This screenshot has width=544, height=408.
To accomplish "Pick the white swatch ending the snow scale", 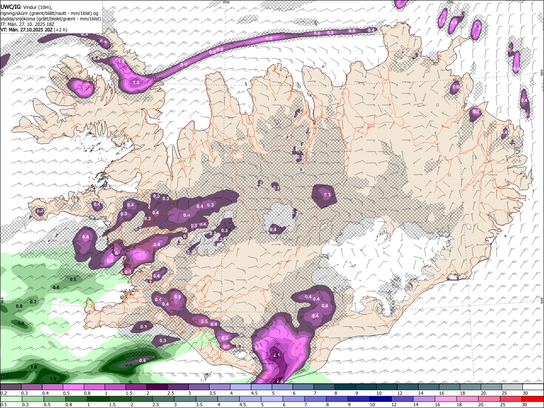I will click(x=533, y=387).
